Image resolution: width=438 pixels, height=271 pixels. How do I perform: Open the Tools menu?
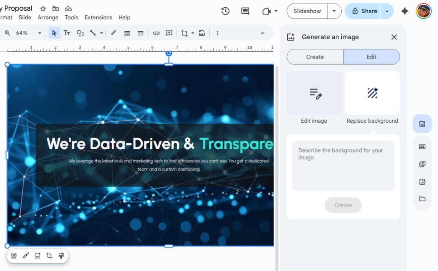71,18
